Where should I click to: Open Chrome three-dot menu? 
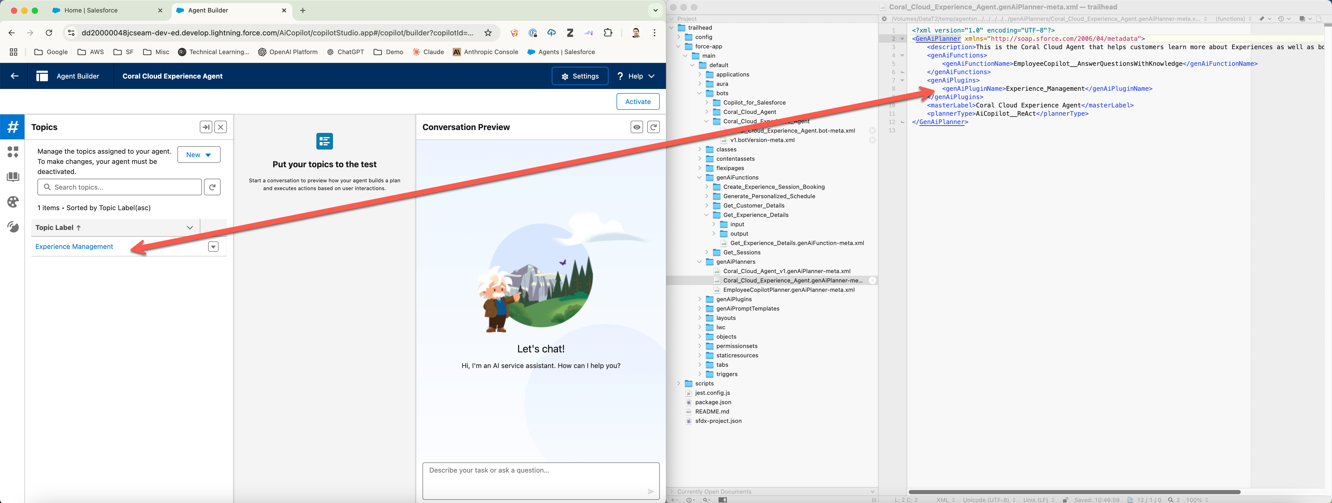(x=655, y=33)
